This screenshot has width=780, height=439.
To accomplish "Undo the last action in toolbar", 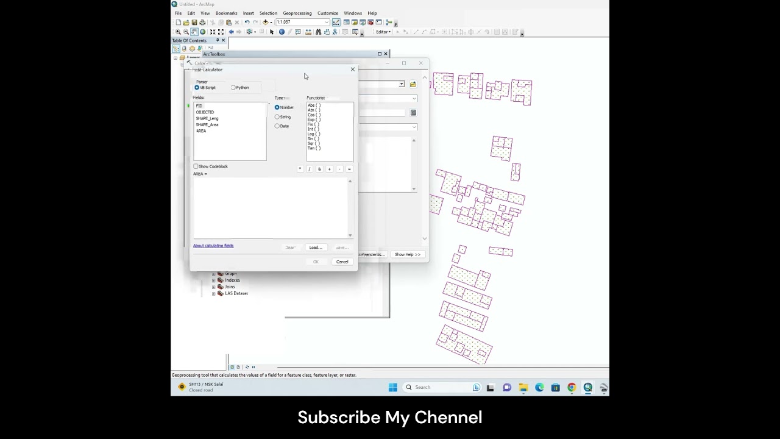I will tap(247, 22).
